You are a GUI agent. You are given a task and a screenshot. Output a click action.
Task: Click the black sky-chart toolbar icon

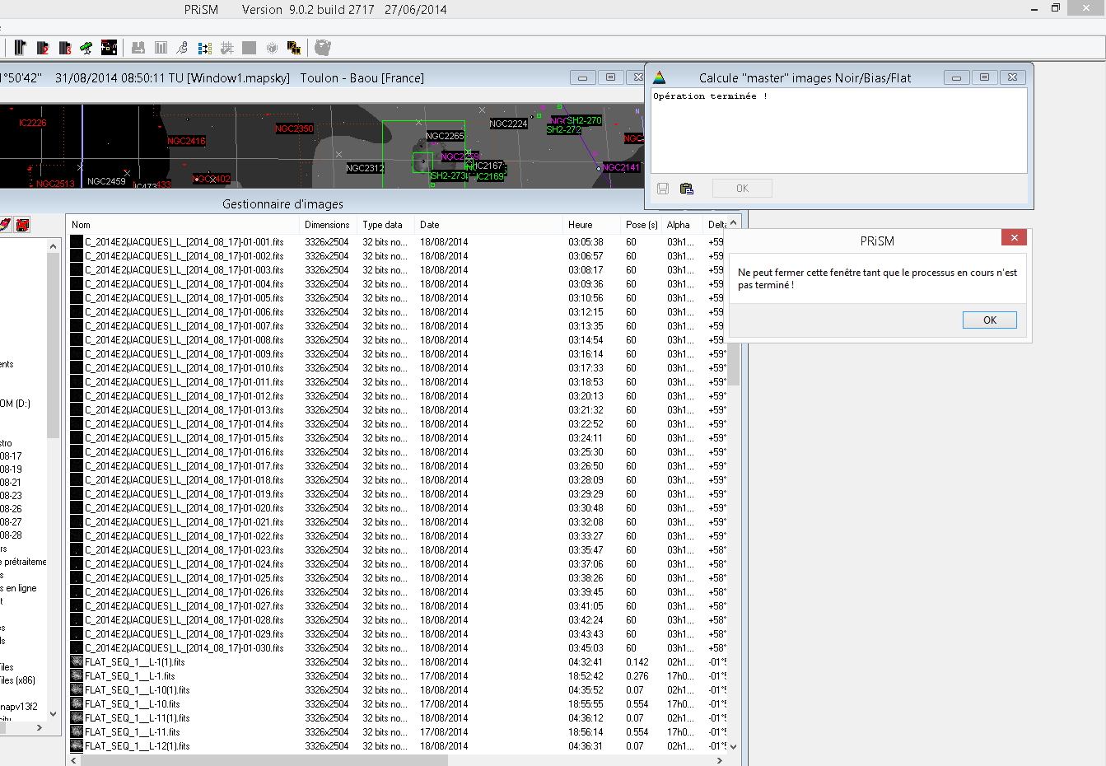coord(109,48)
